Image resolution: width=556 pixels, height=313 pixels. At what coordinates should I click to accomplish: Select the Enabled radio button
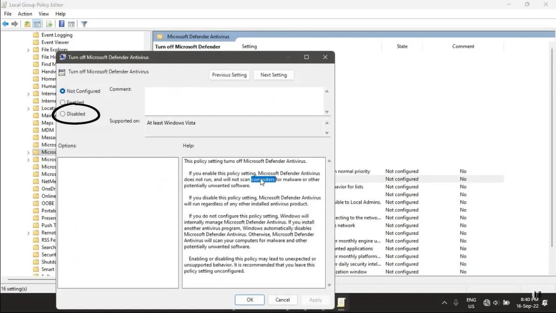point(63,102)
